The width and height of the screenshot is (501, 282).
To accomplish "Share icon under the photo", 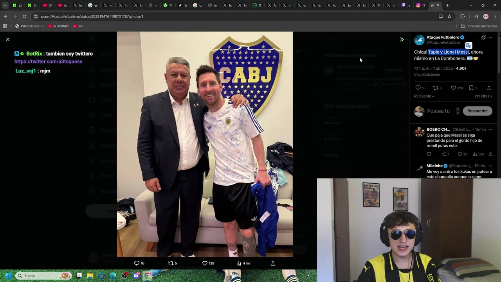I will pos(273,263).
